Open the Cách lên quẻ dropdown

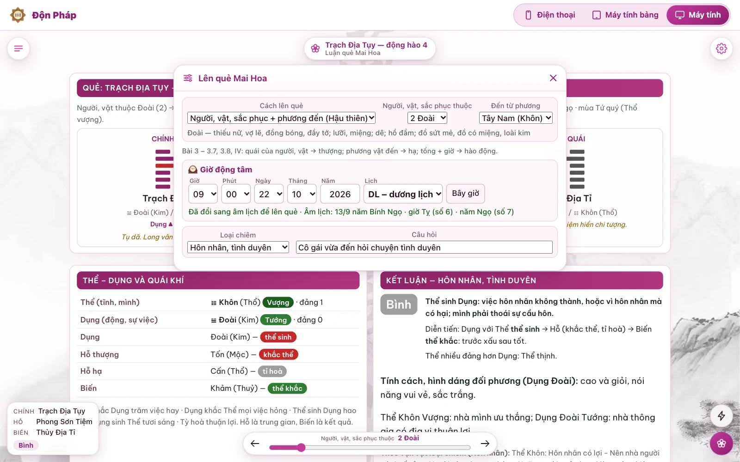tap(281, 118)
